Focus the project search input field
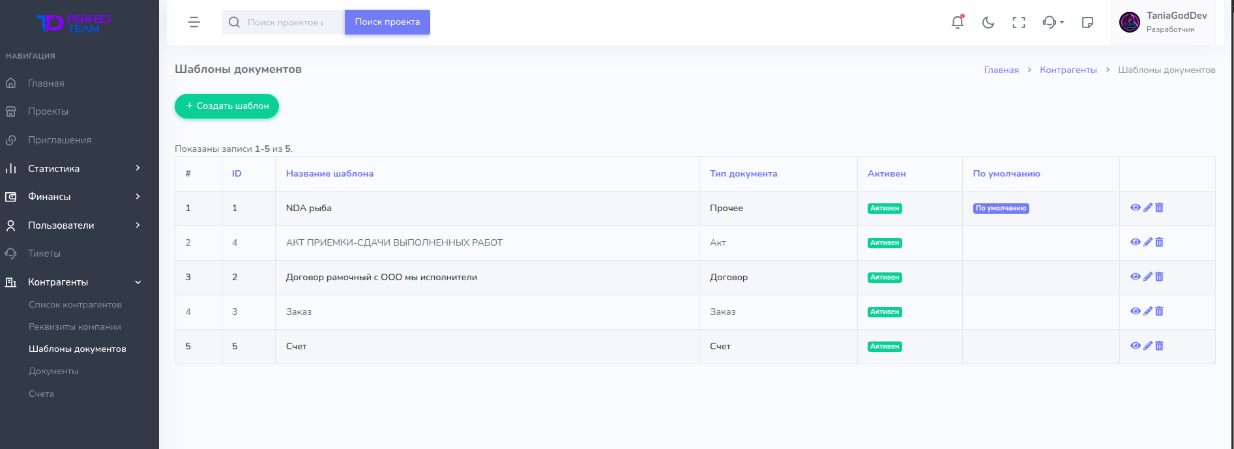This screenshot has height=449, width=1234. point(283,22)
